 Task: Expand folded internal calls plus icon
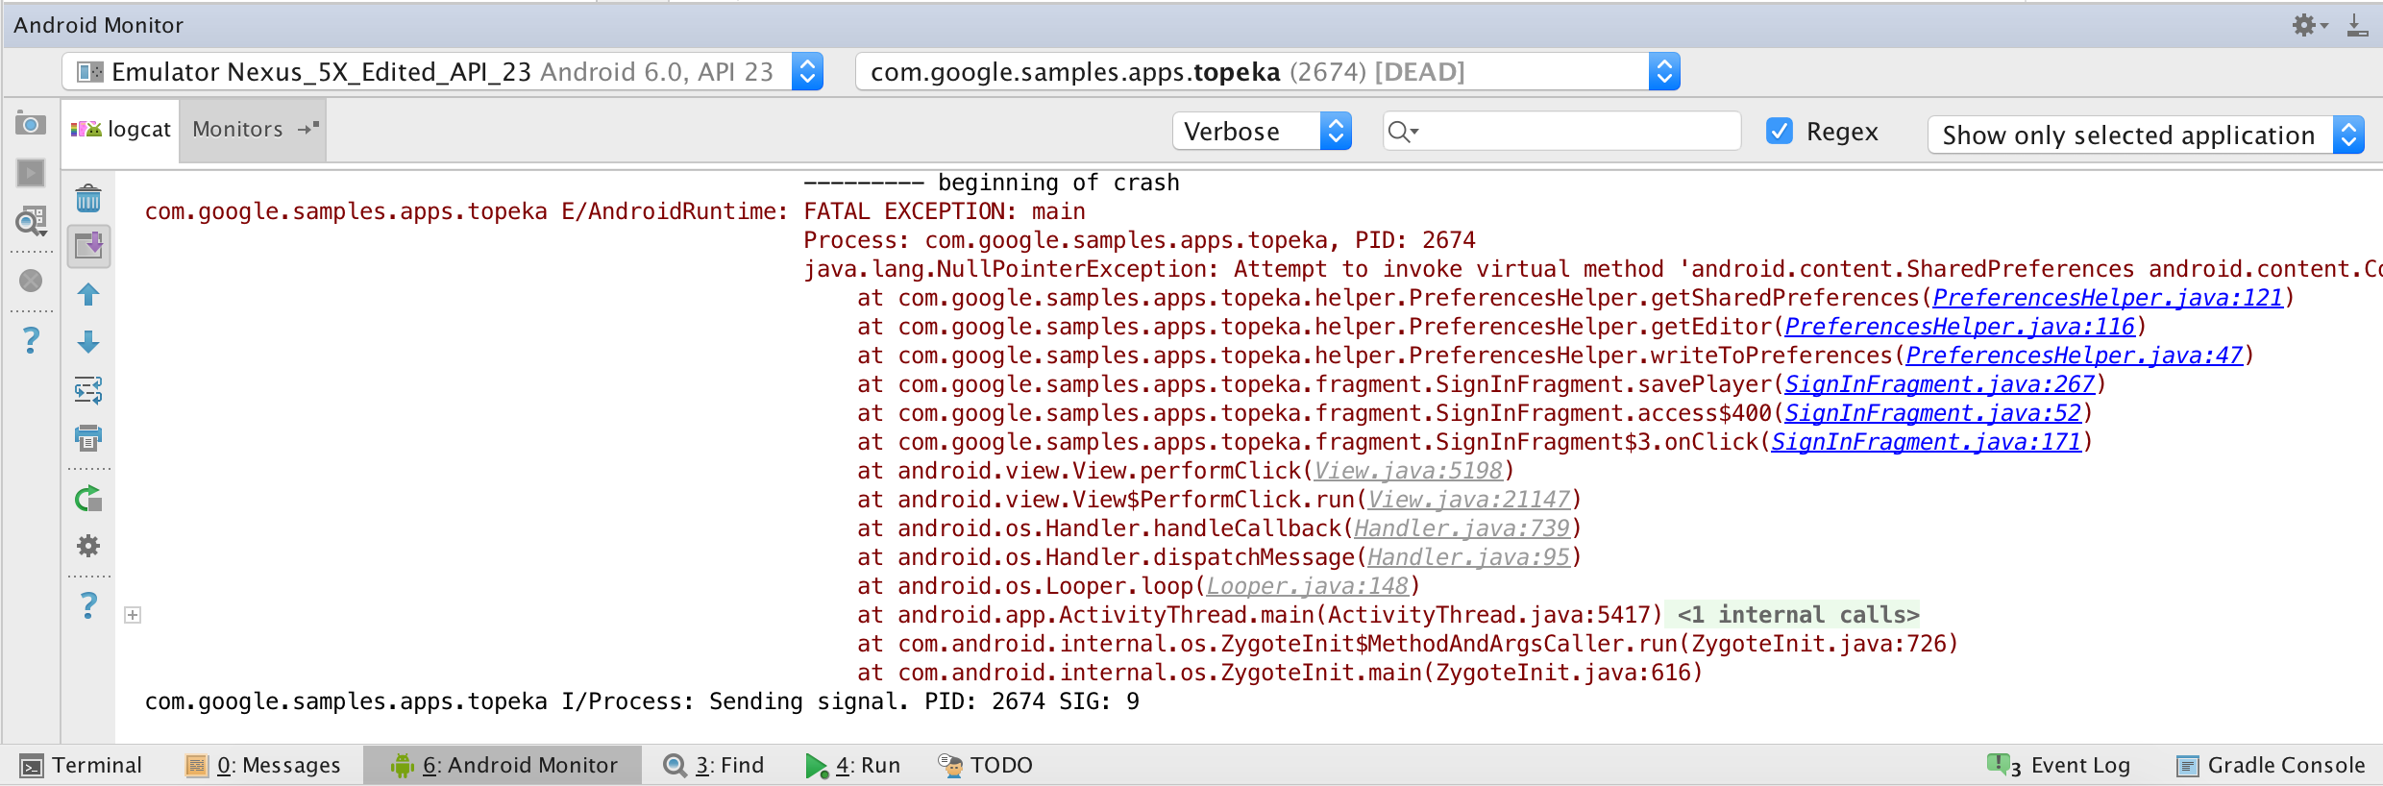point(133,615)
